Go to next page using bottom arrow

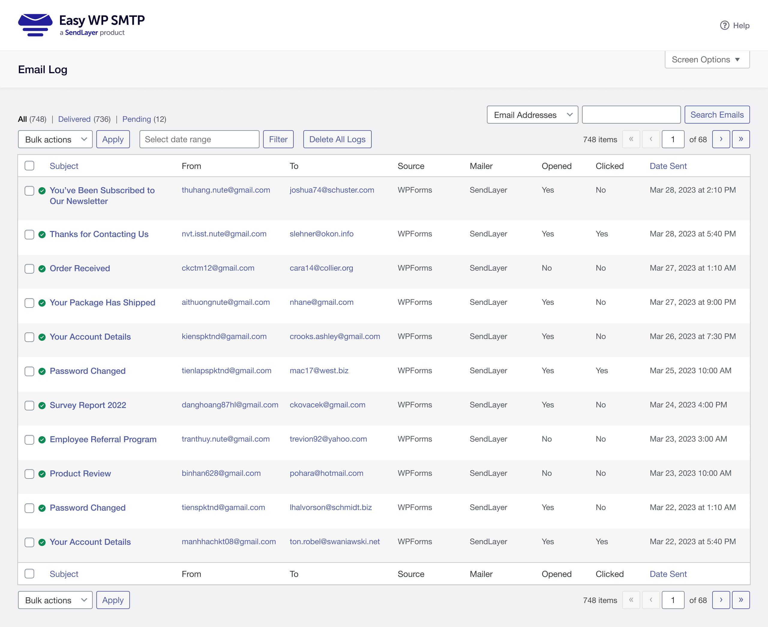721,600
